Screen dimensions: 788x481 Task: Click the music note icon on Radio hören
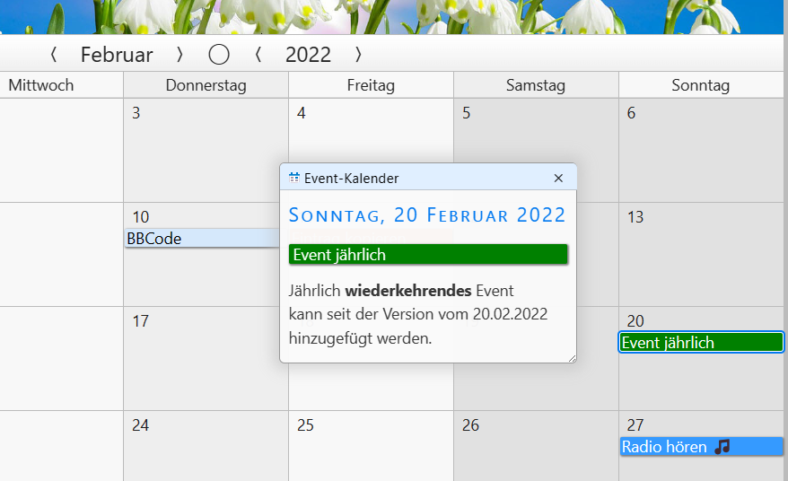click(722, 447)
